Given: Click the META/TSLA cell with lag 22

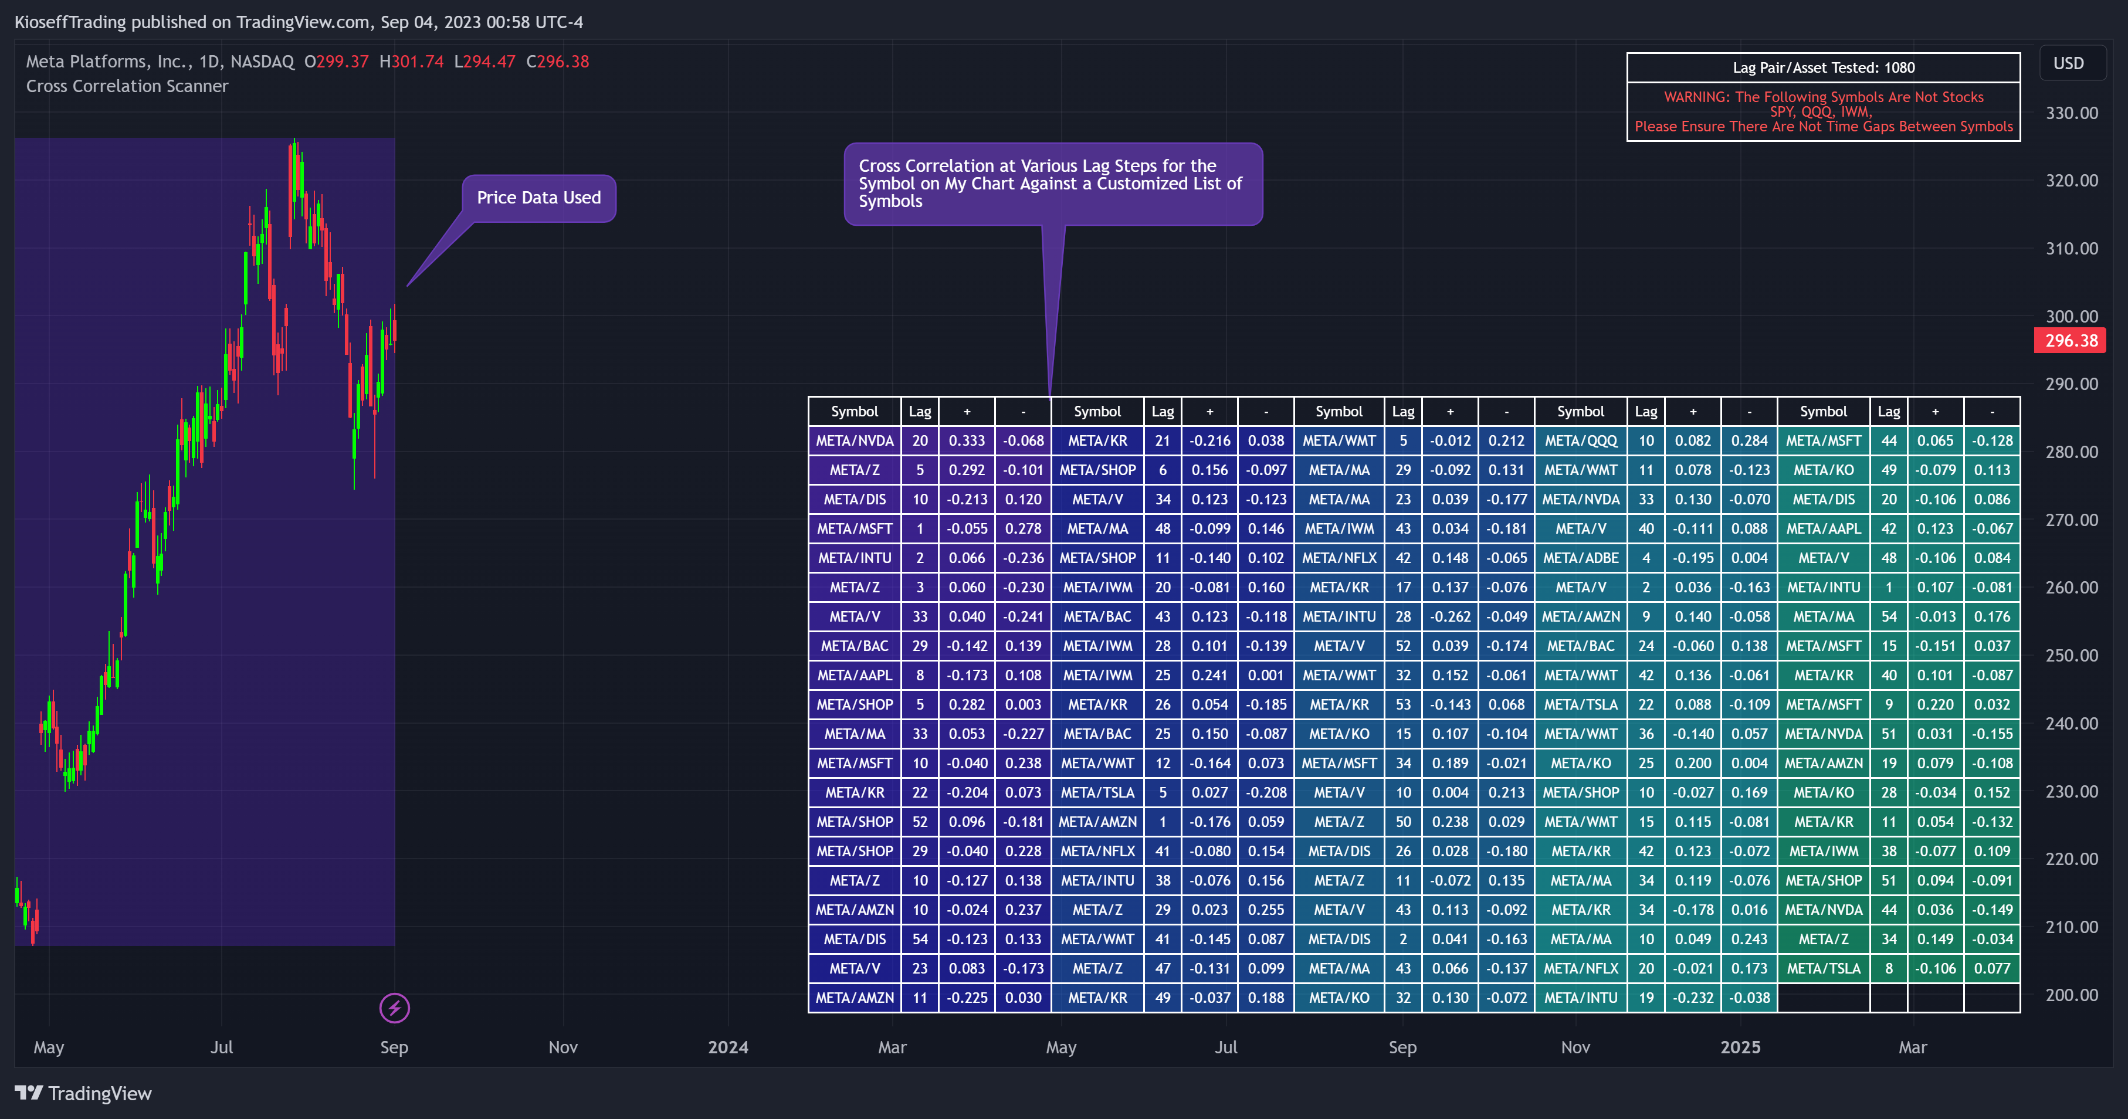Looking at the screenshot, I should coord(1580,704).
